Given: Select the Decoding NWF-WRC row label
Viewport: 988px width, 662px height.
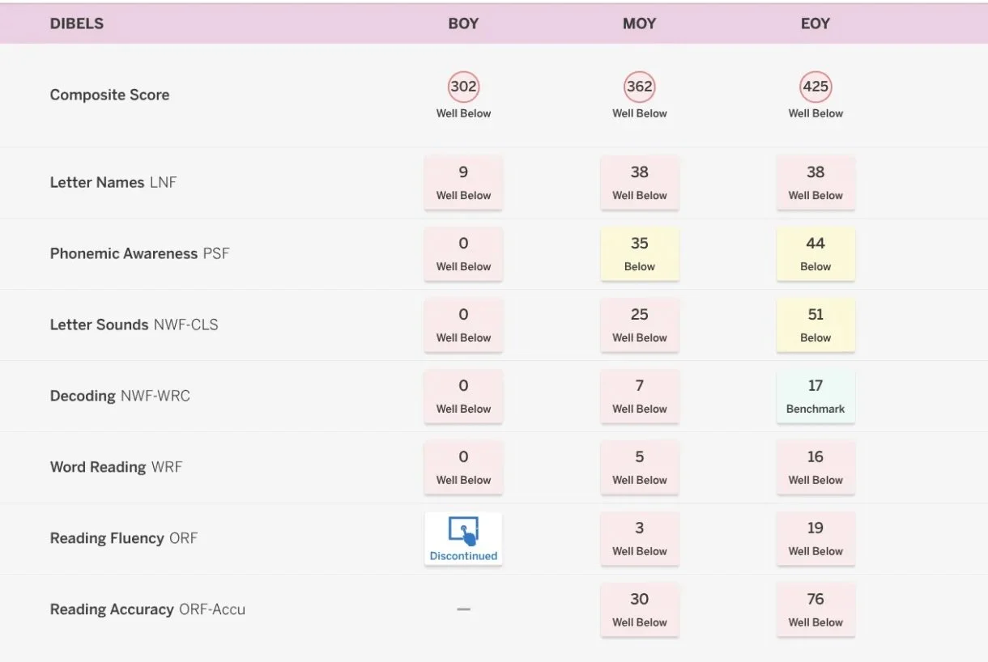Looking at the screenshot, I should click(120, 396).
